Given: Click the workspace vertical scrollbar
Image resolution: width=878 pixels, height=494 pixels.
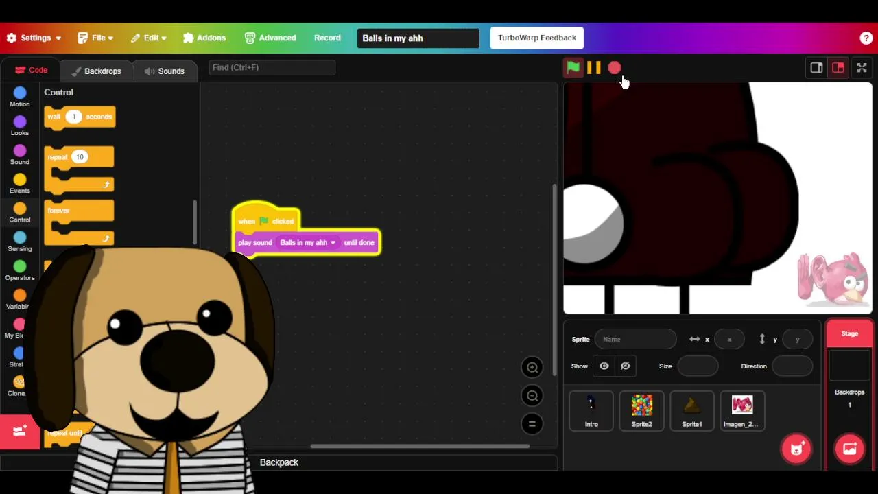Looking at the screenshot, I should click(554, 280).
